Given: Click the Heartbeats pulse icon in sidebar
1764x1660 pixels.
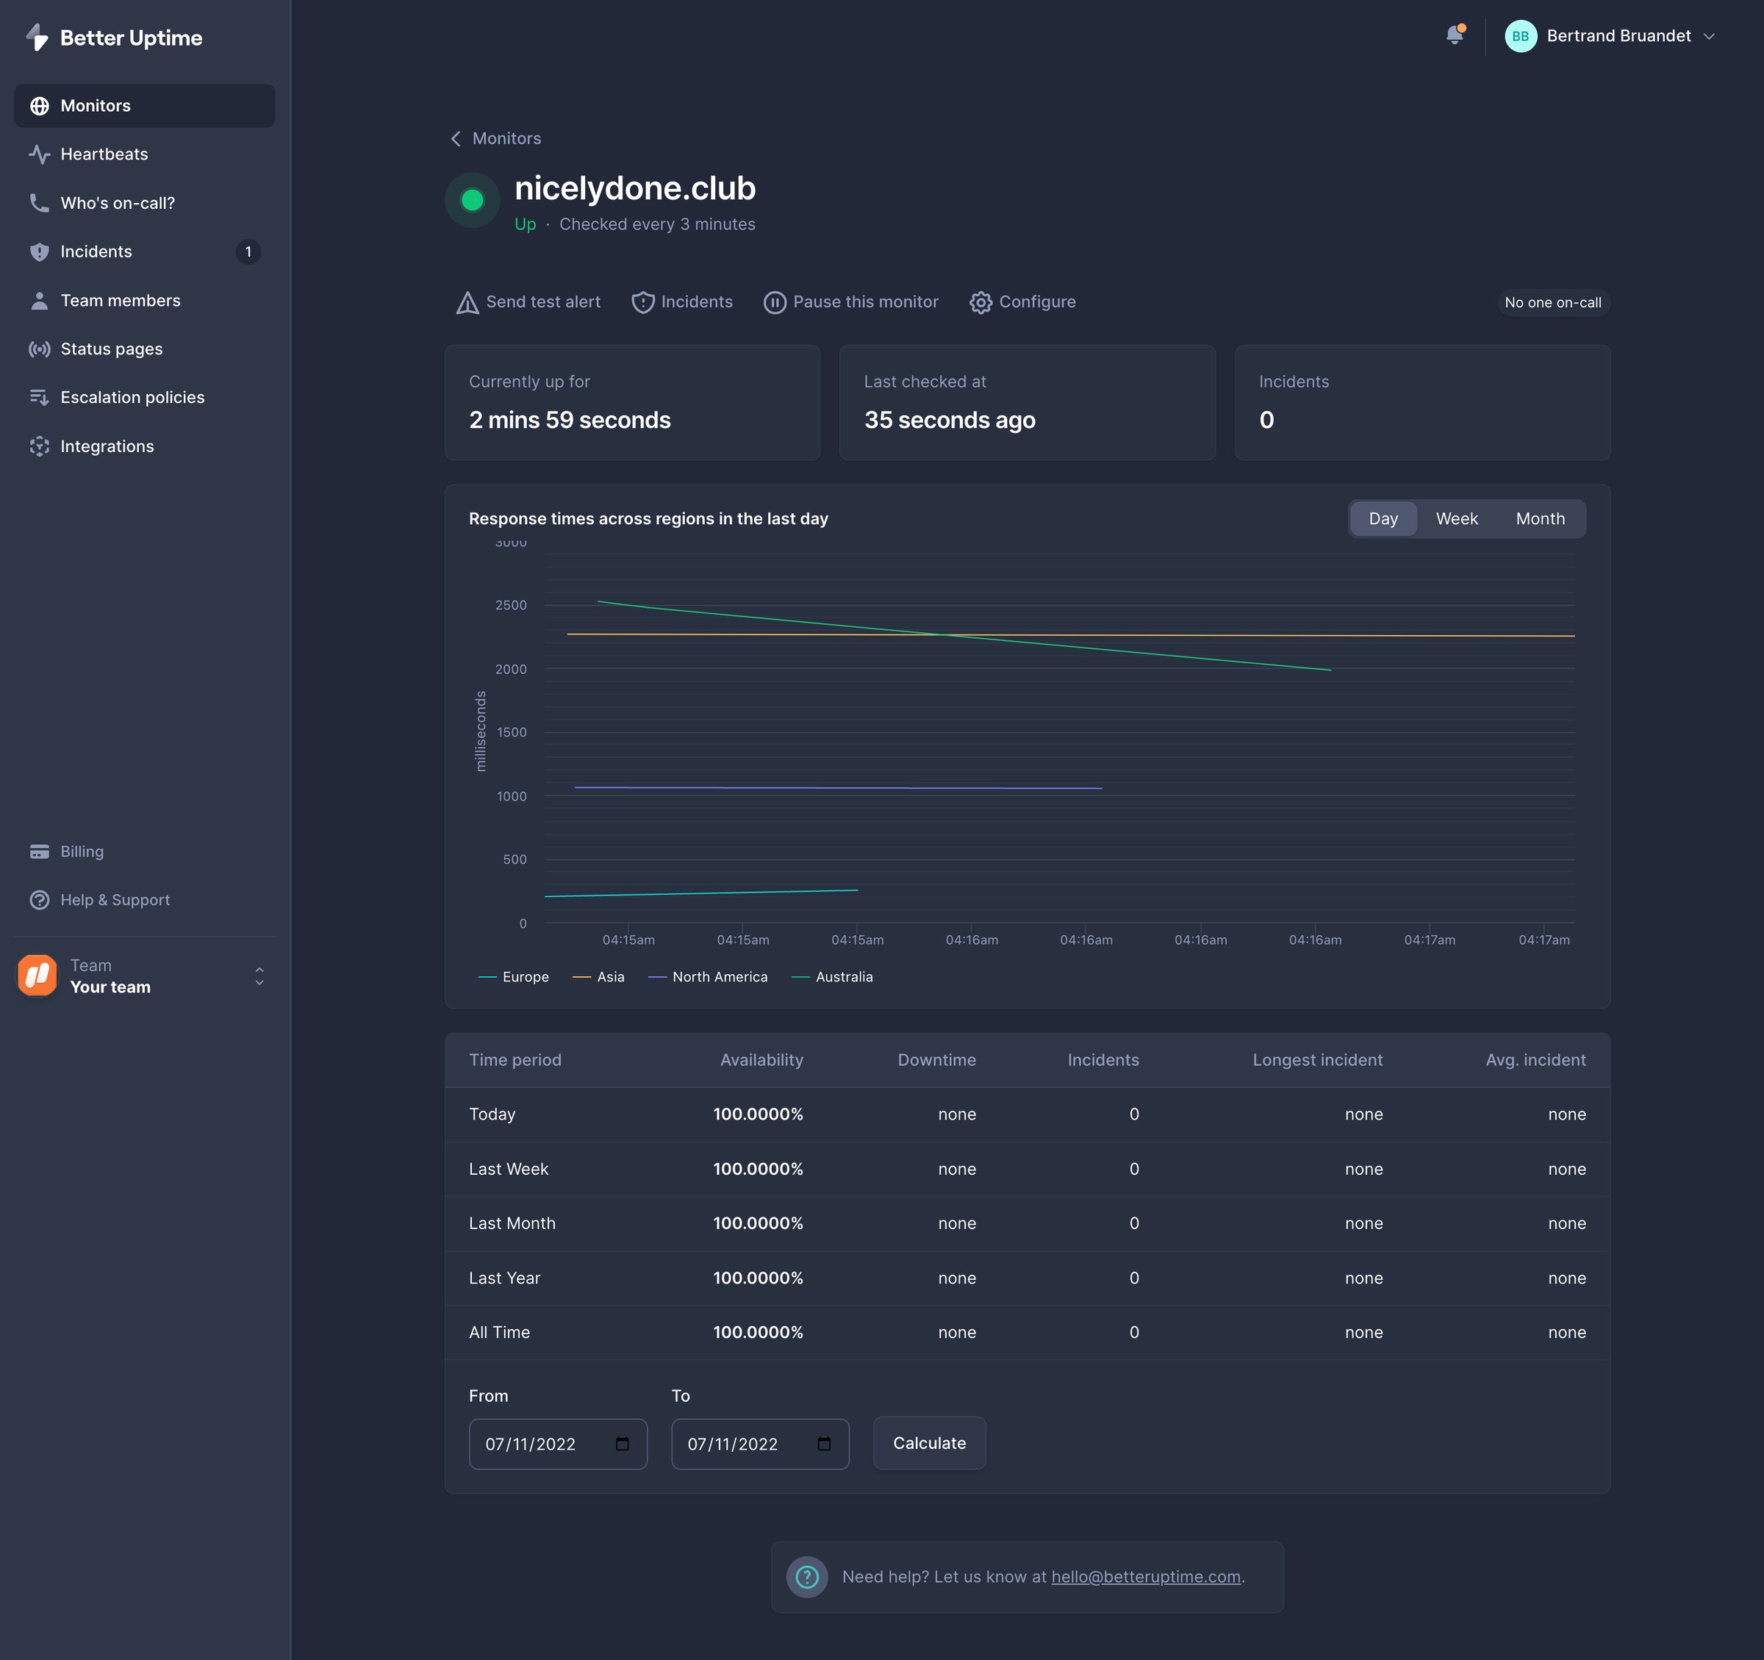Looking at the screenshot, I should pos(39,154).
